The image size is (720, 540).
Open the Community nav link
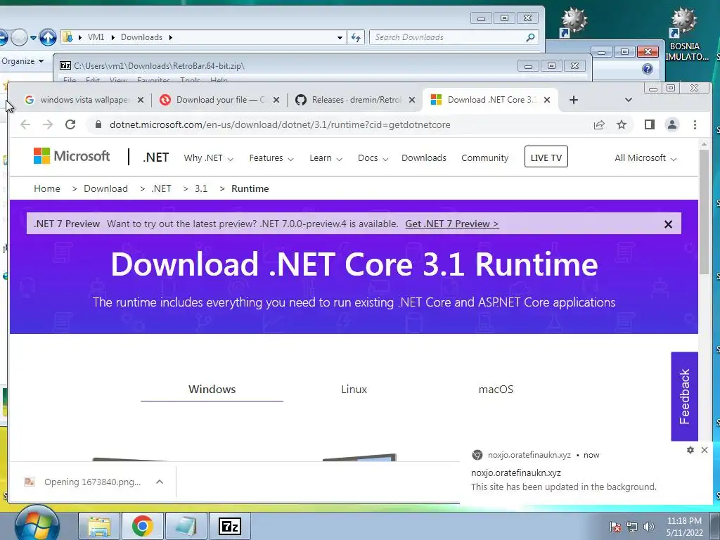pos(485,158)
